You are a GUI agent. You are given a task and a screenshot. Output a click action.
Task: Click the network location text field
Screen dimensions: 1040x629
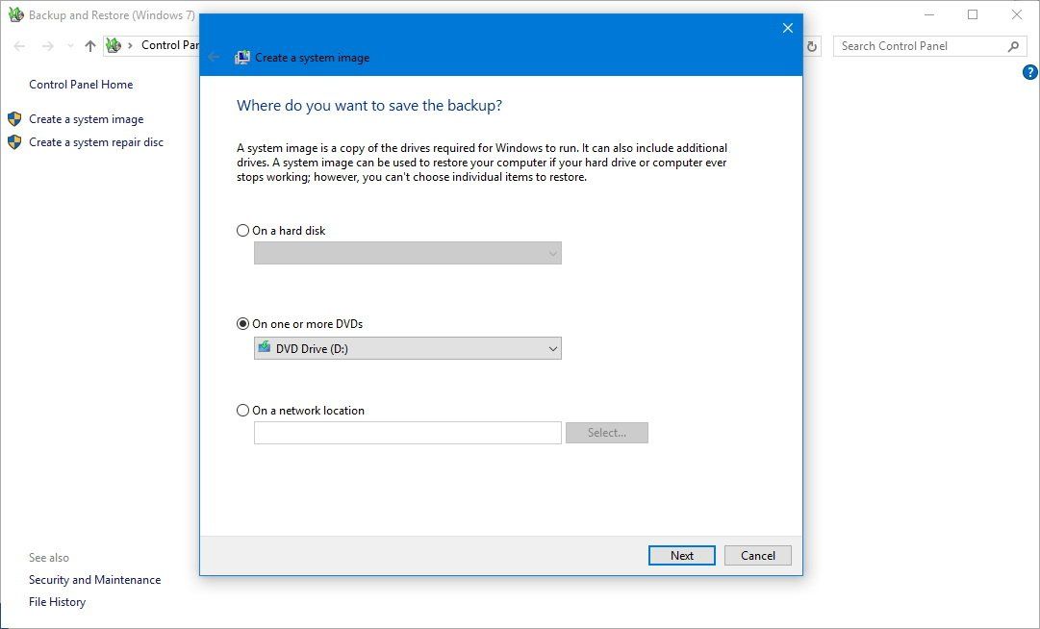tap(407, 432)
